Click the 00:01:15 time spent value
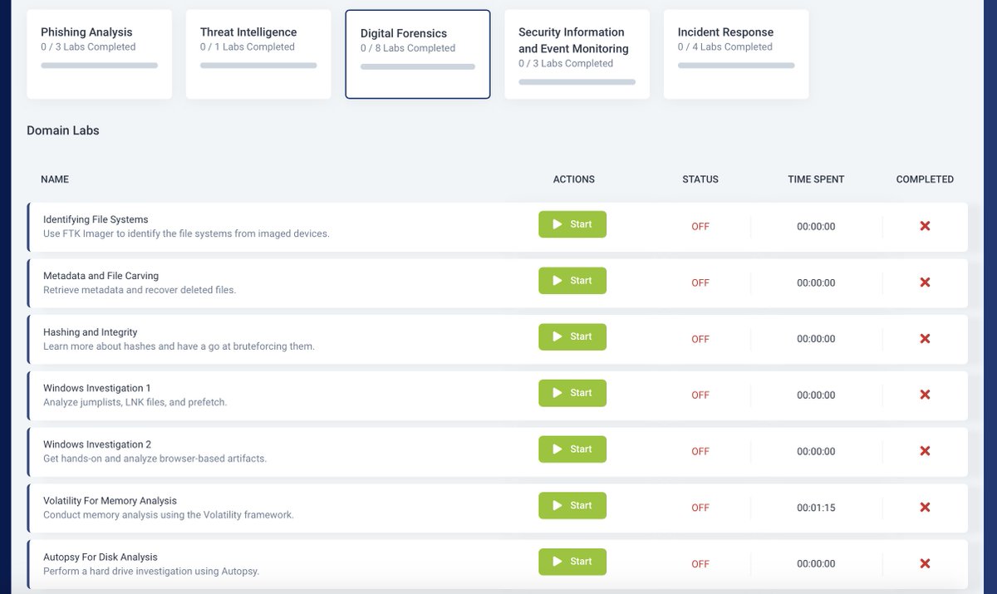Image resolution: width=997 pixels, height=594 pixels. pyautogui.click(x=816, y=508)
